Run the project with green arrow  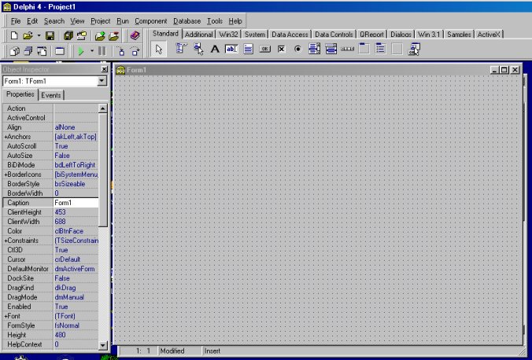click(x=81, y=51)
